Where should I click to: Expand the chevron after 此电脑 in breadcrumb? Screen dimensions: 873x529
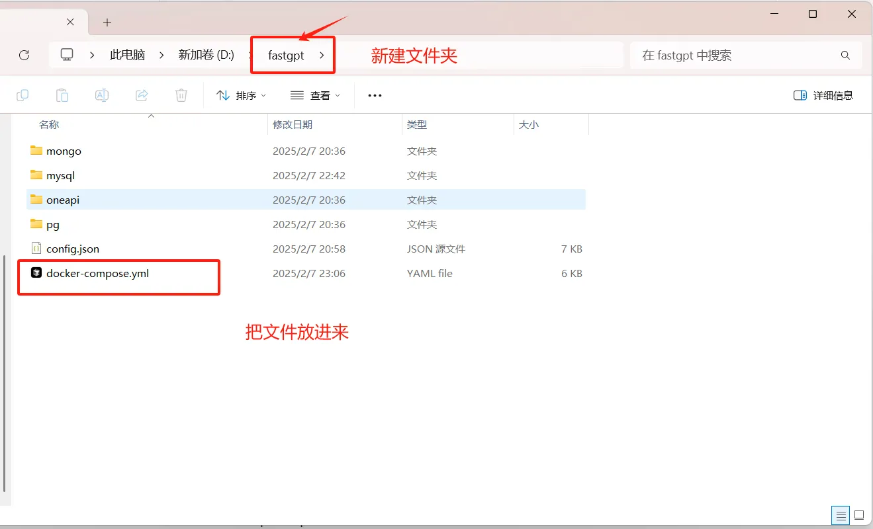[x=161, y=56]
